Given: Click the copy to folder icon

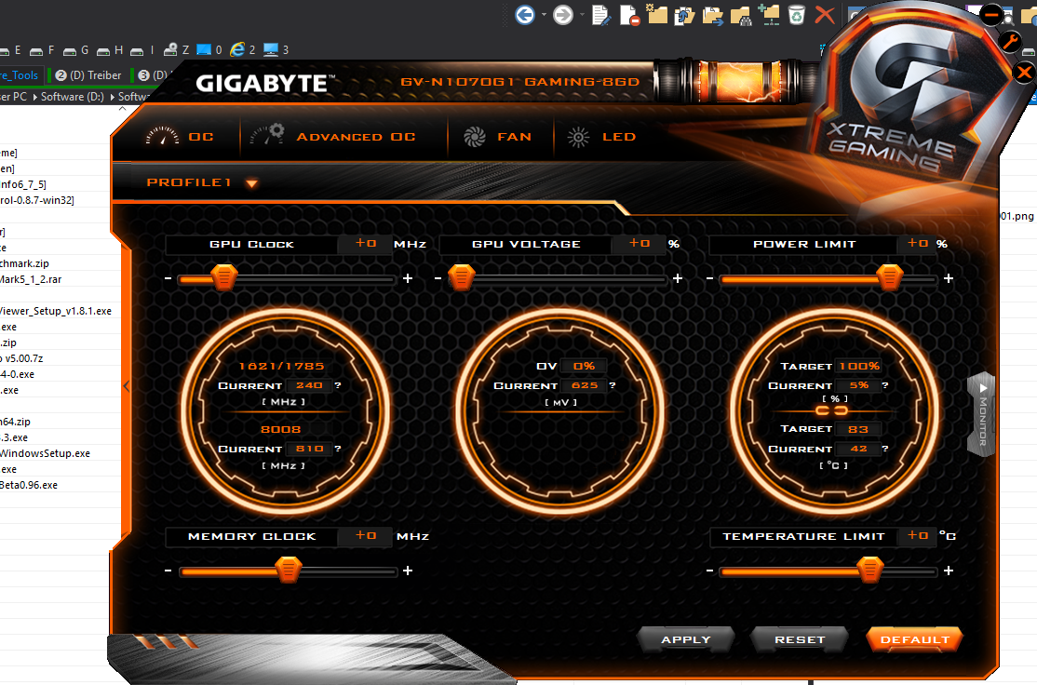Looking at the screenshot, I should click(x=684, y=15).
